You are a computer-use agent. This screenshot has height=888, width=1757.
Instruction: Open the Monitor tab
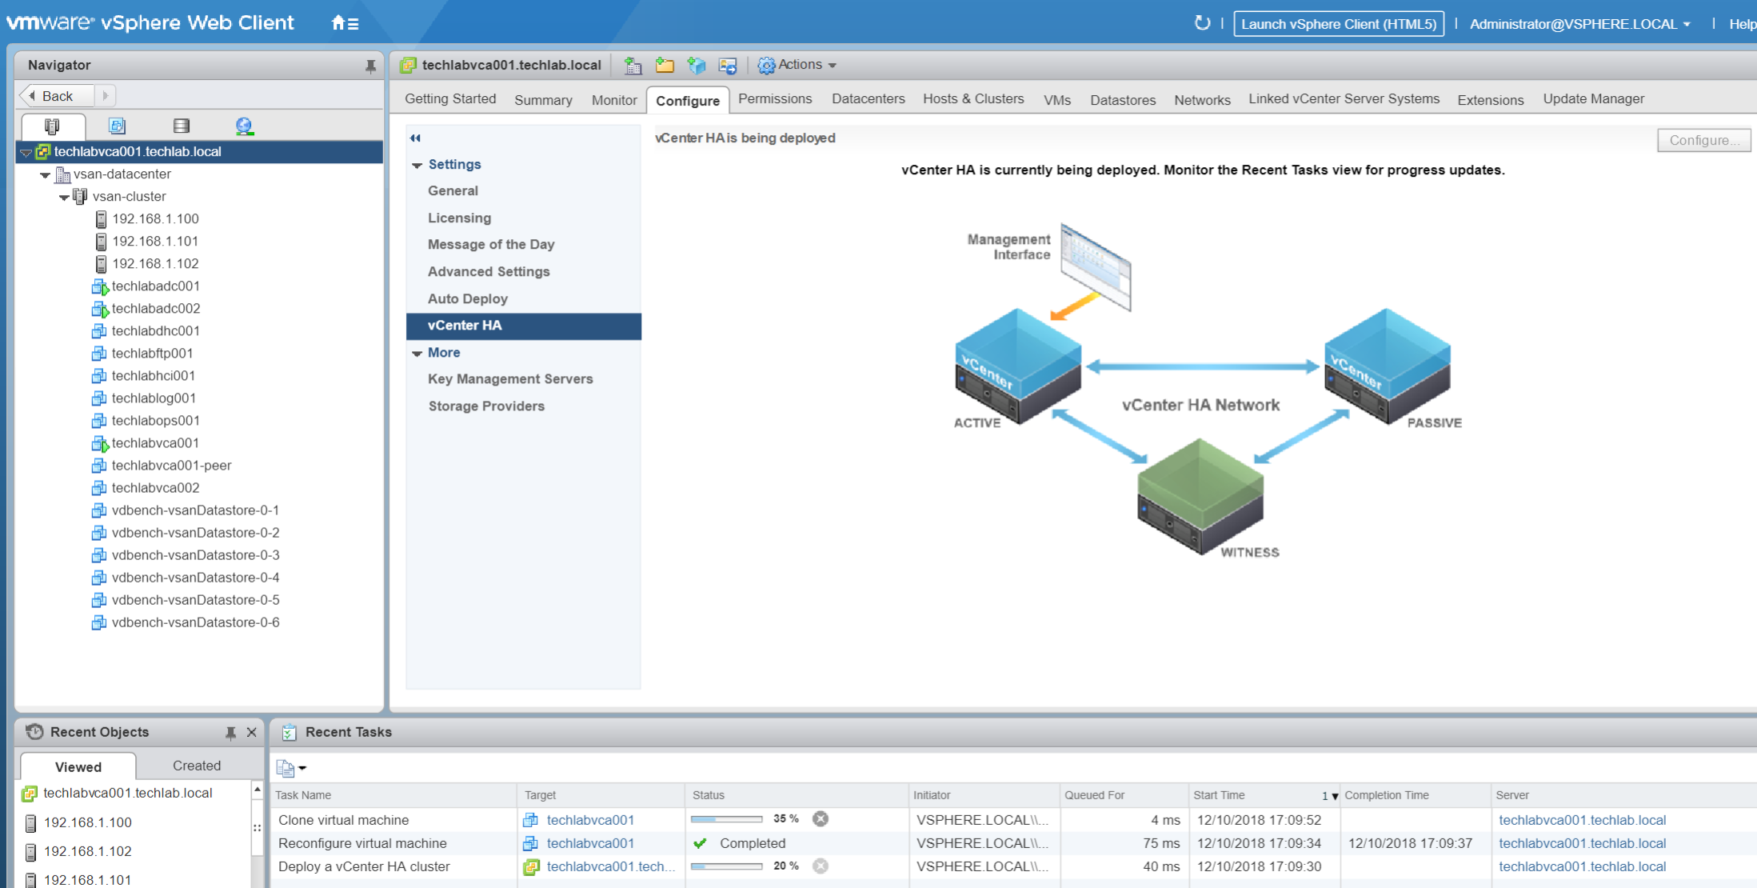pyautogui.click(x=614, y=100)
